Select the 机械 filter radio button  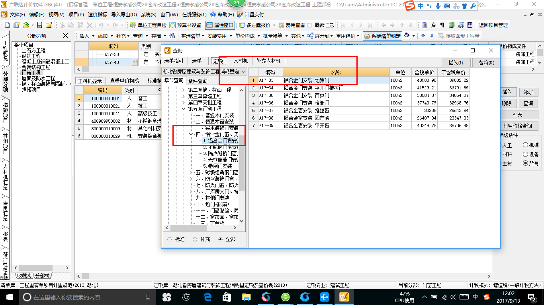coord(525,145)
